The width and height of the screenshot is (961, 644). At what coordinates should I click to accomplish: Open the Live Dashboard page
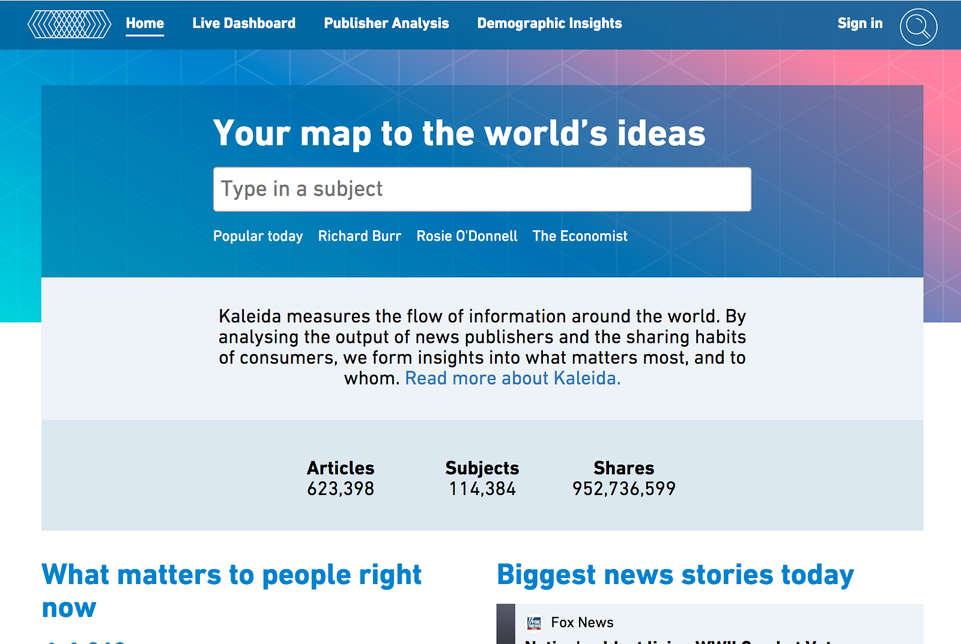(x=244, y=23)
